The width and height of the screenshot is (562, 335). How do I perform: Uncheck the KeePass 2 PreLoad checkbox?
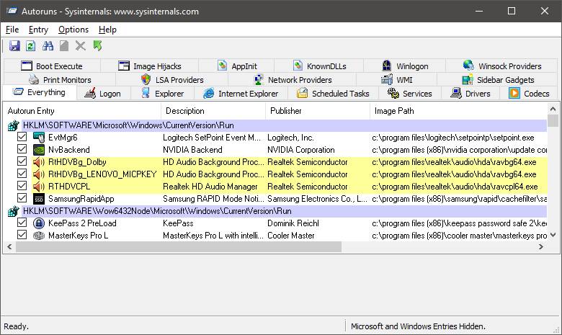point(22,223)
